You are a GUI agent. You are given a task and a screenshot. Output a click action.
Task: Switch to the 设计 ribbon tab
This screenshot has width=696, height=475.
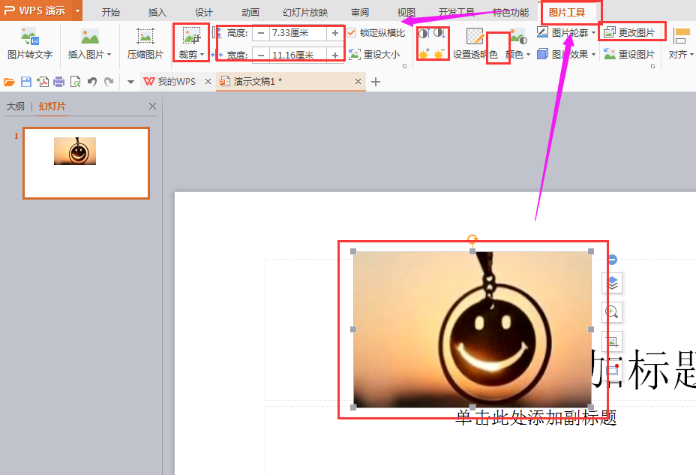tap(204, 13)
